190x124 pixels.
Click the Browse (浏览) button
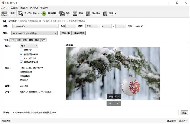tap(184, 112)
